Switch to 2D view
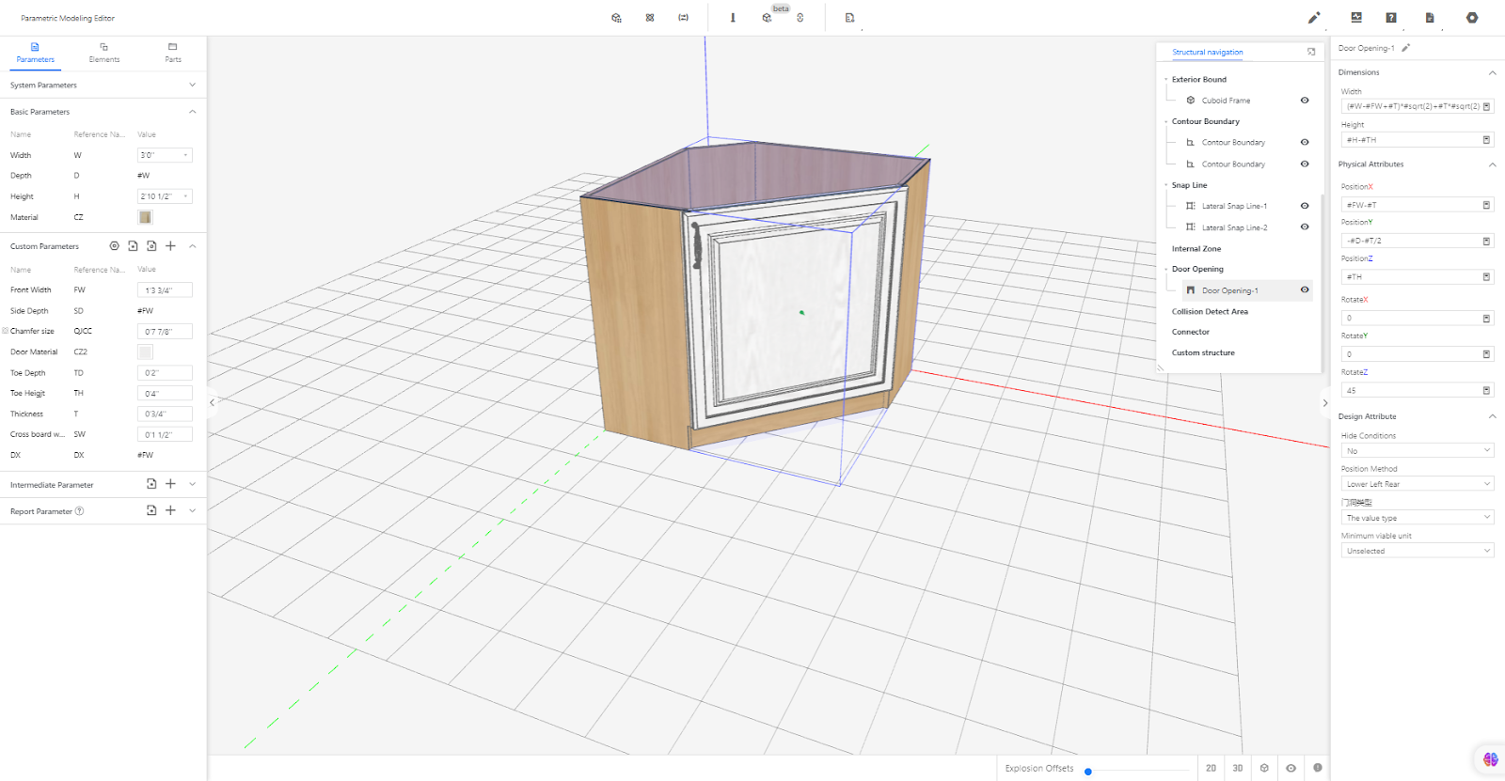The height and width of the screenshot is (781, 1505). pos(1211,768)
